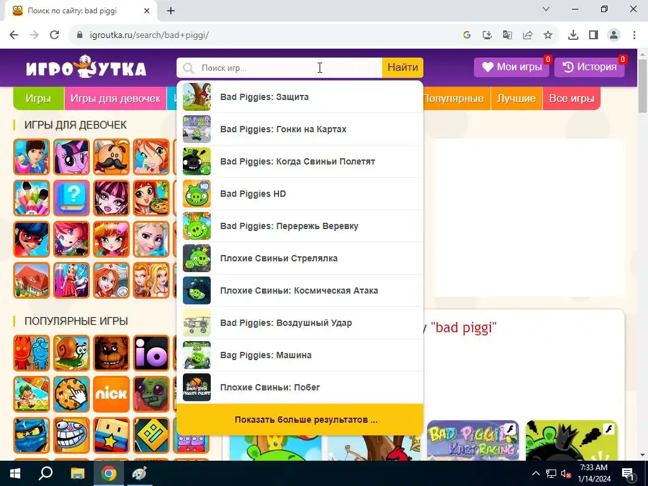Open Chrome downloads icon
Screen dimensions: 648x486
click(x=573, y=35)
